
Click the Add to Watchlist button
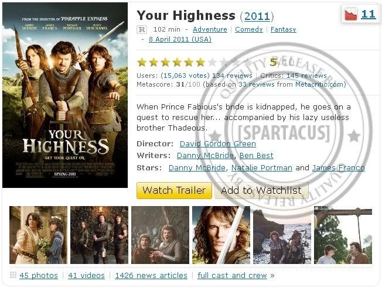click(x=261, y=190)
